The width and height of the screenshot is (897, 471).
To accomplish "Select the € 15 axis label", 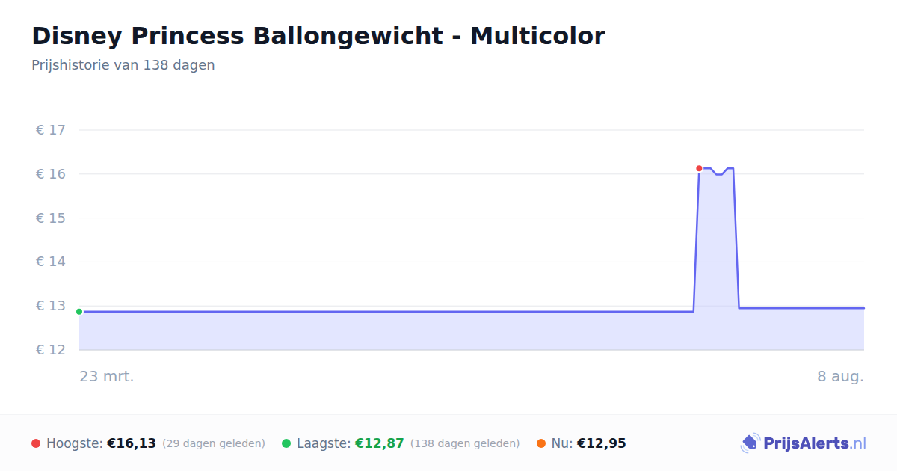I will coord(51,218).
